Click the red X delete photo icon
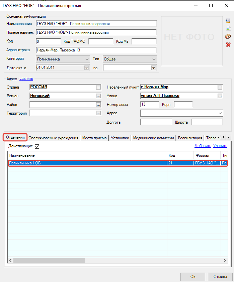 click(x=228, y=44)
